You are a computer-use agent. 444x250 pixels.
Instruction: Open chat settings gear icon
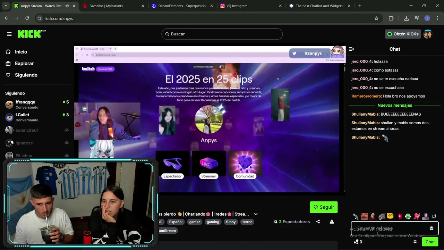[415, 242]
